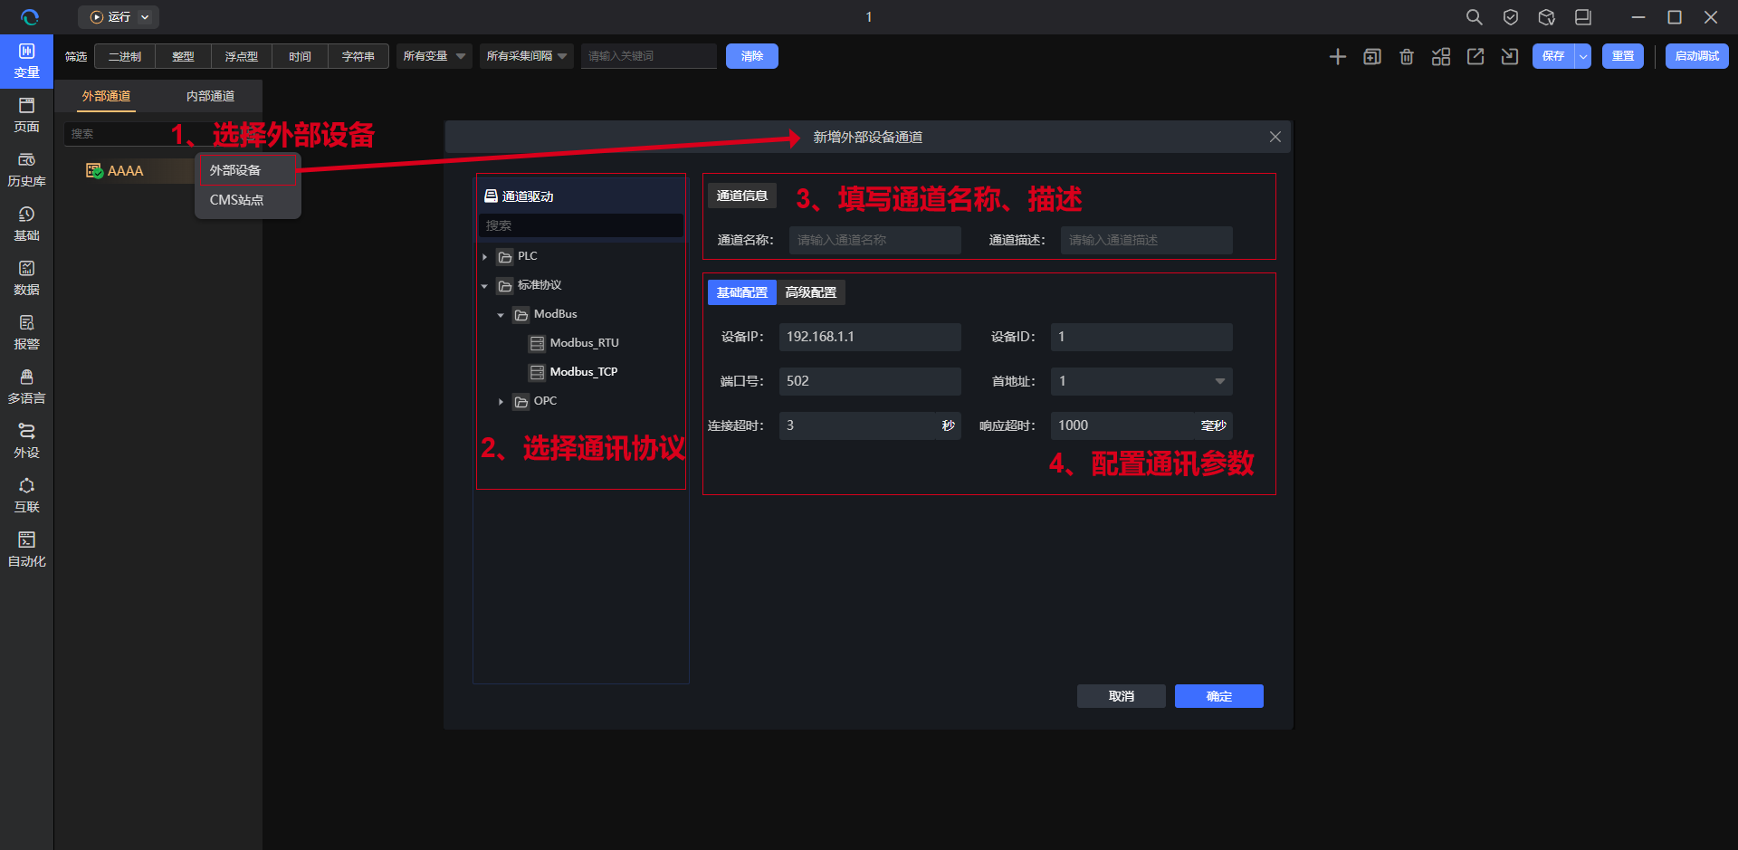The height and width of the screenshot is (850, 1738).
Task: Select the AAAA channel item
Action: [x=127, y=170]
